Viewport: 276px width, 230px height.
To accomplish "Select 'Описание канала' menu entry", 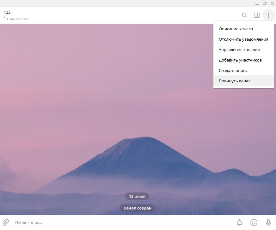I will (x=243, y=29).
